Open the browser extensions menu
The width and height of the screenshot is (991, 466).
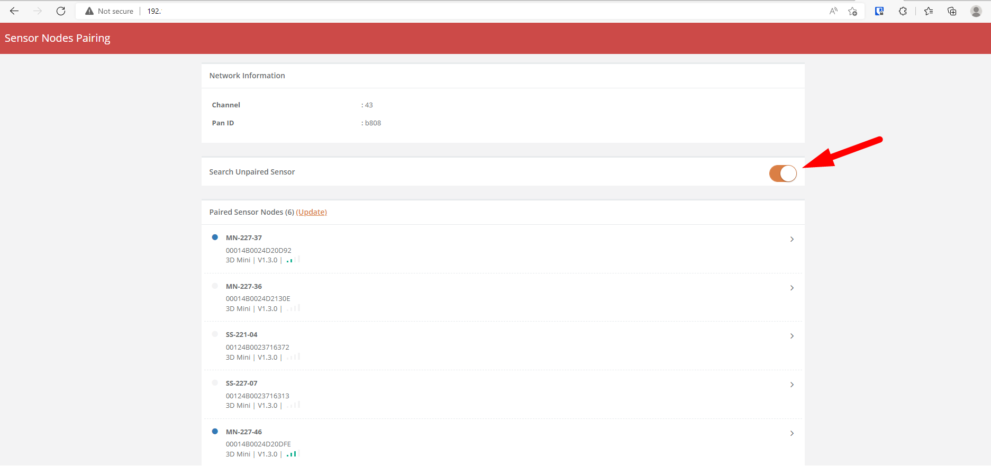click(903, 11)
